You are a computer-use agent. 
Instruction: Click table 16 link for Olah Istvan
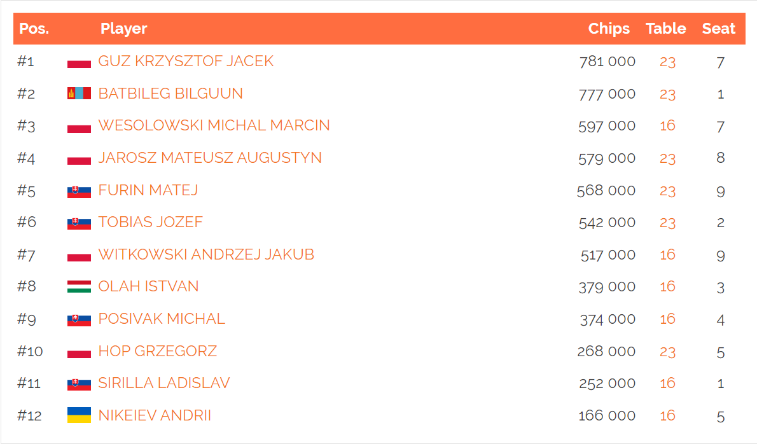point(667,287)
